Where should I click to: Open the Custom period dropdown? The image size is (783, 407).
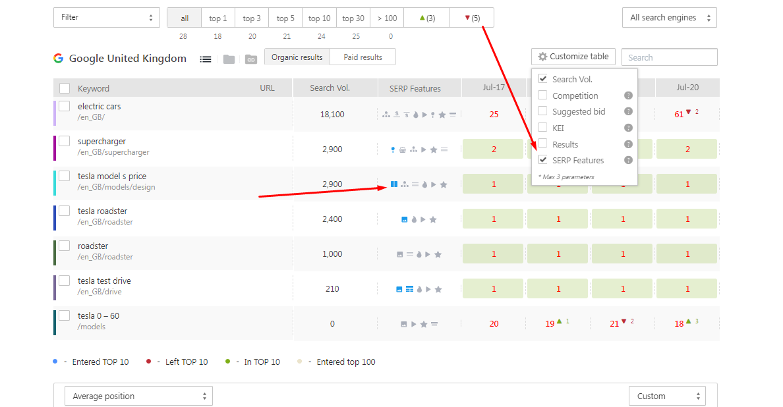[667, 396]
